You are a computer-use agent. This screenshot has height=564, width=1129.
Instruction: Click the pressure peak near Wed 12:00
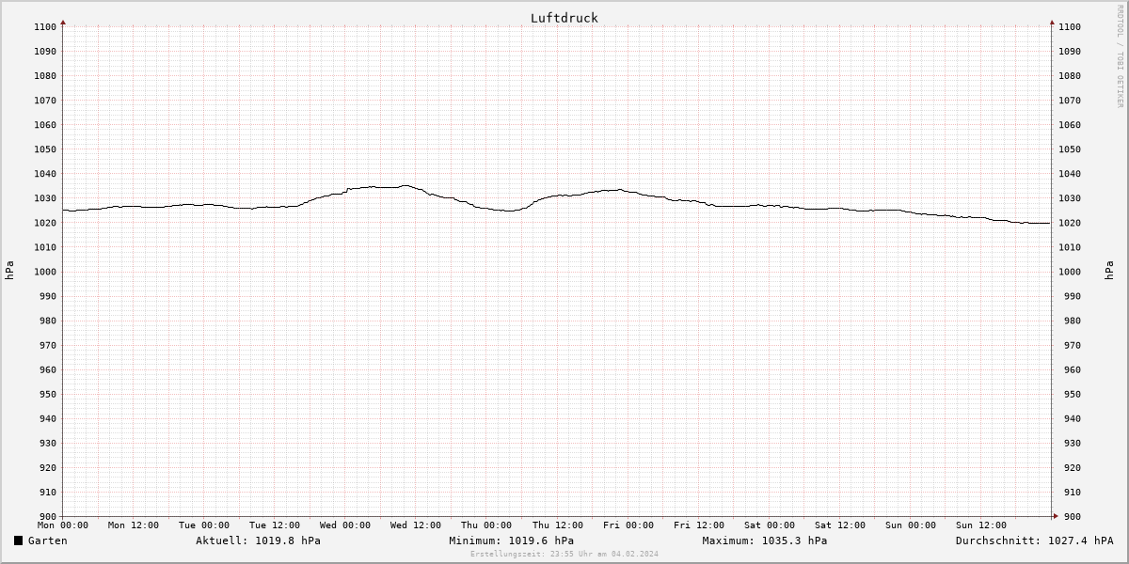[405, 185]
